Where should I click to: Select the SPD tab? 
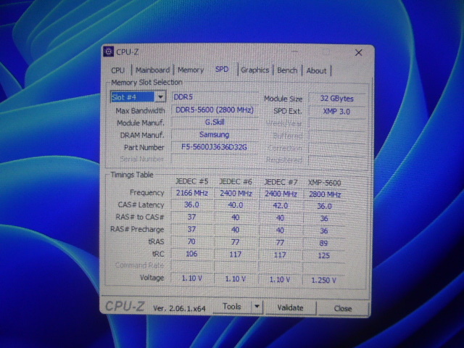[x=222, y=70]
